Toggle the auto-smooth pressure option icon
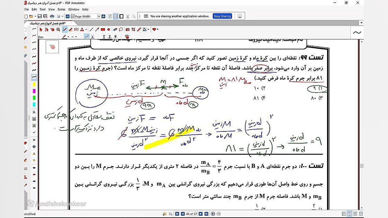The height and width of the screenshot is (218, 388). 92,37
